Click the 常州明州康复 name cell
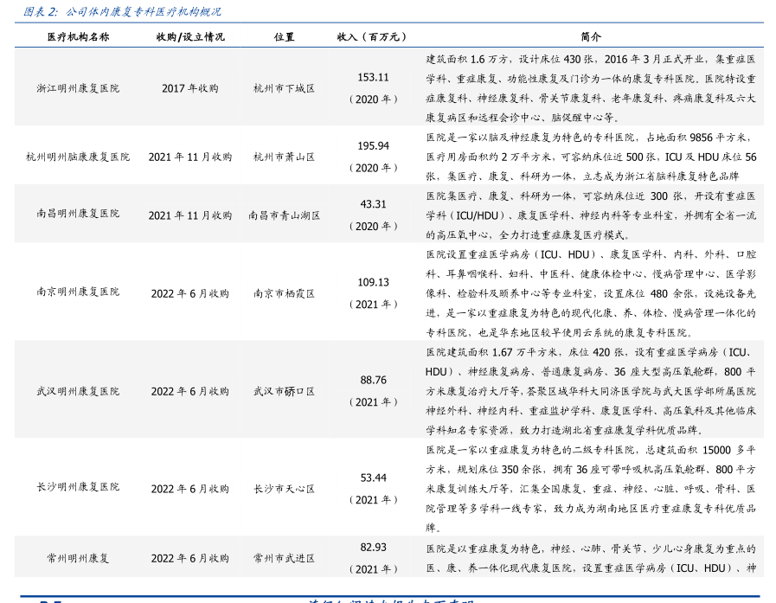The width and height of the screenshot is (776, 603). (78, 558)
